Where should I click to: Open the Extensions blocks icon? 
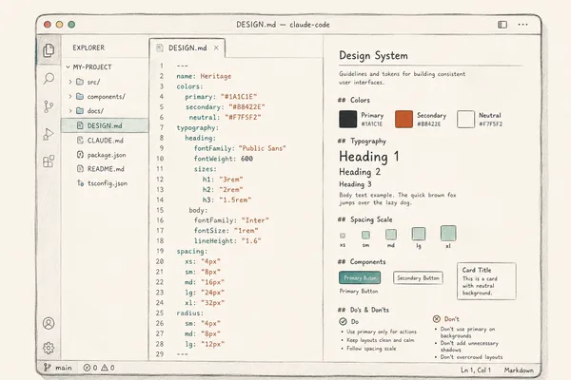49,161
